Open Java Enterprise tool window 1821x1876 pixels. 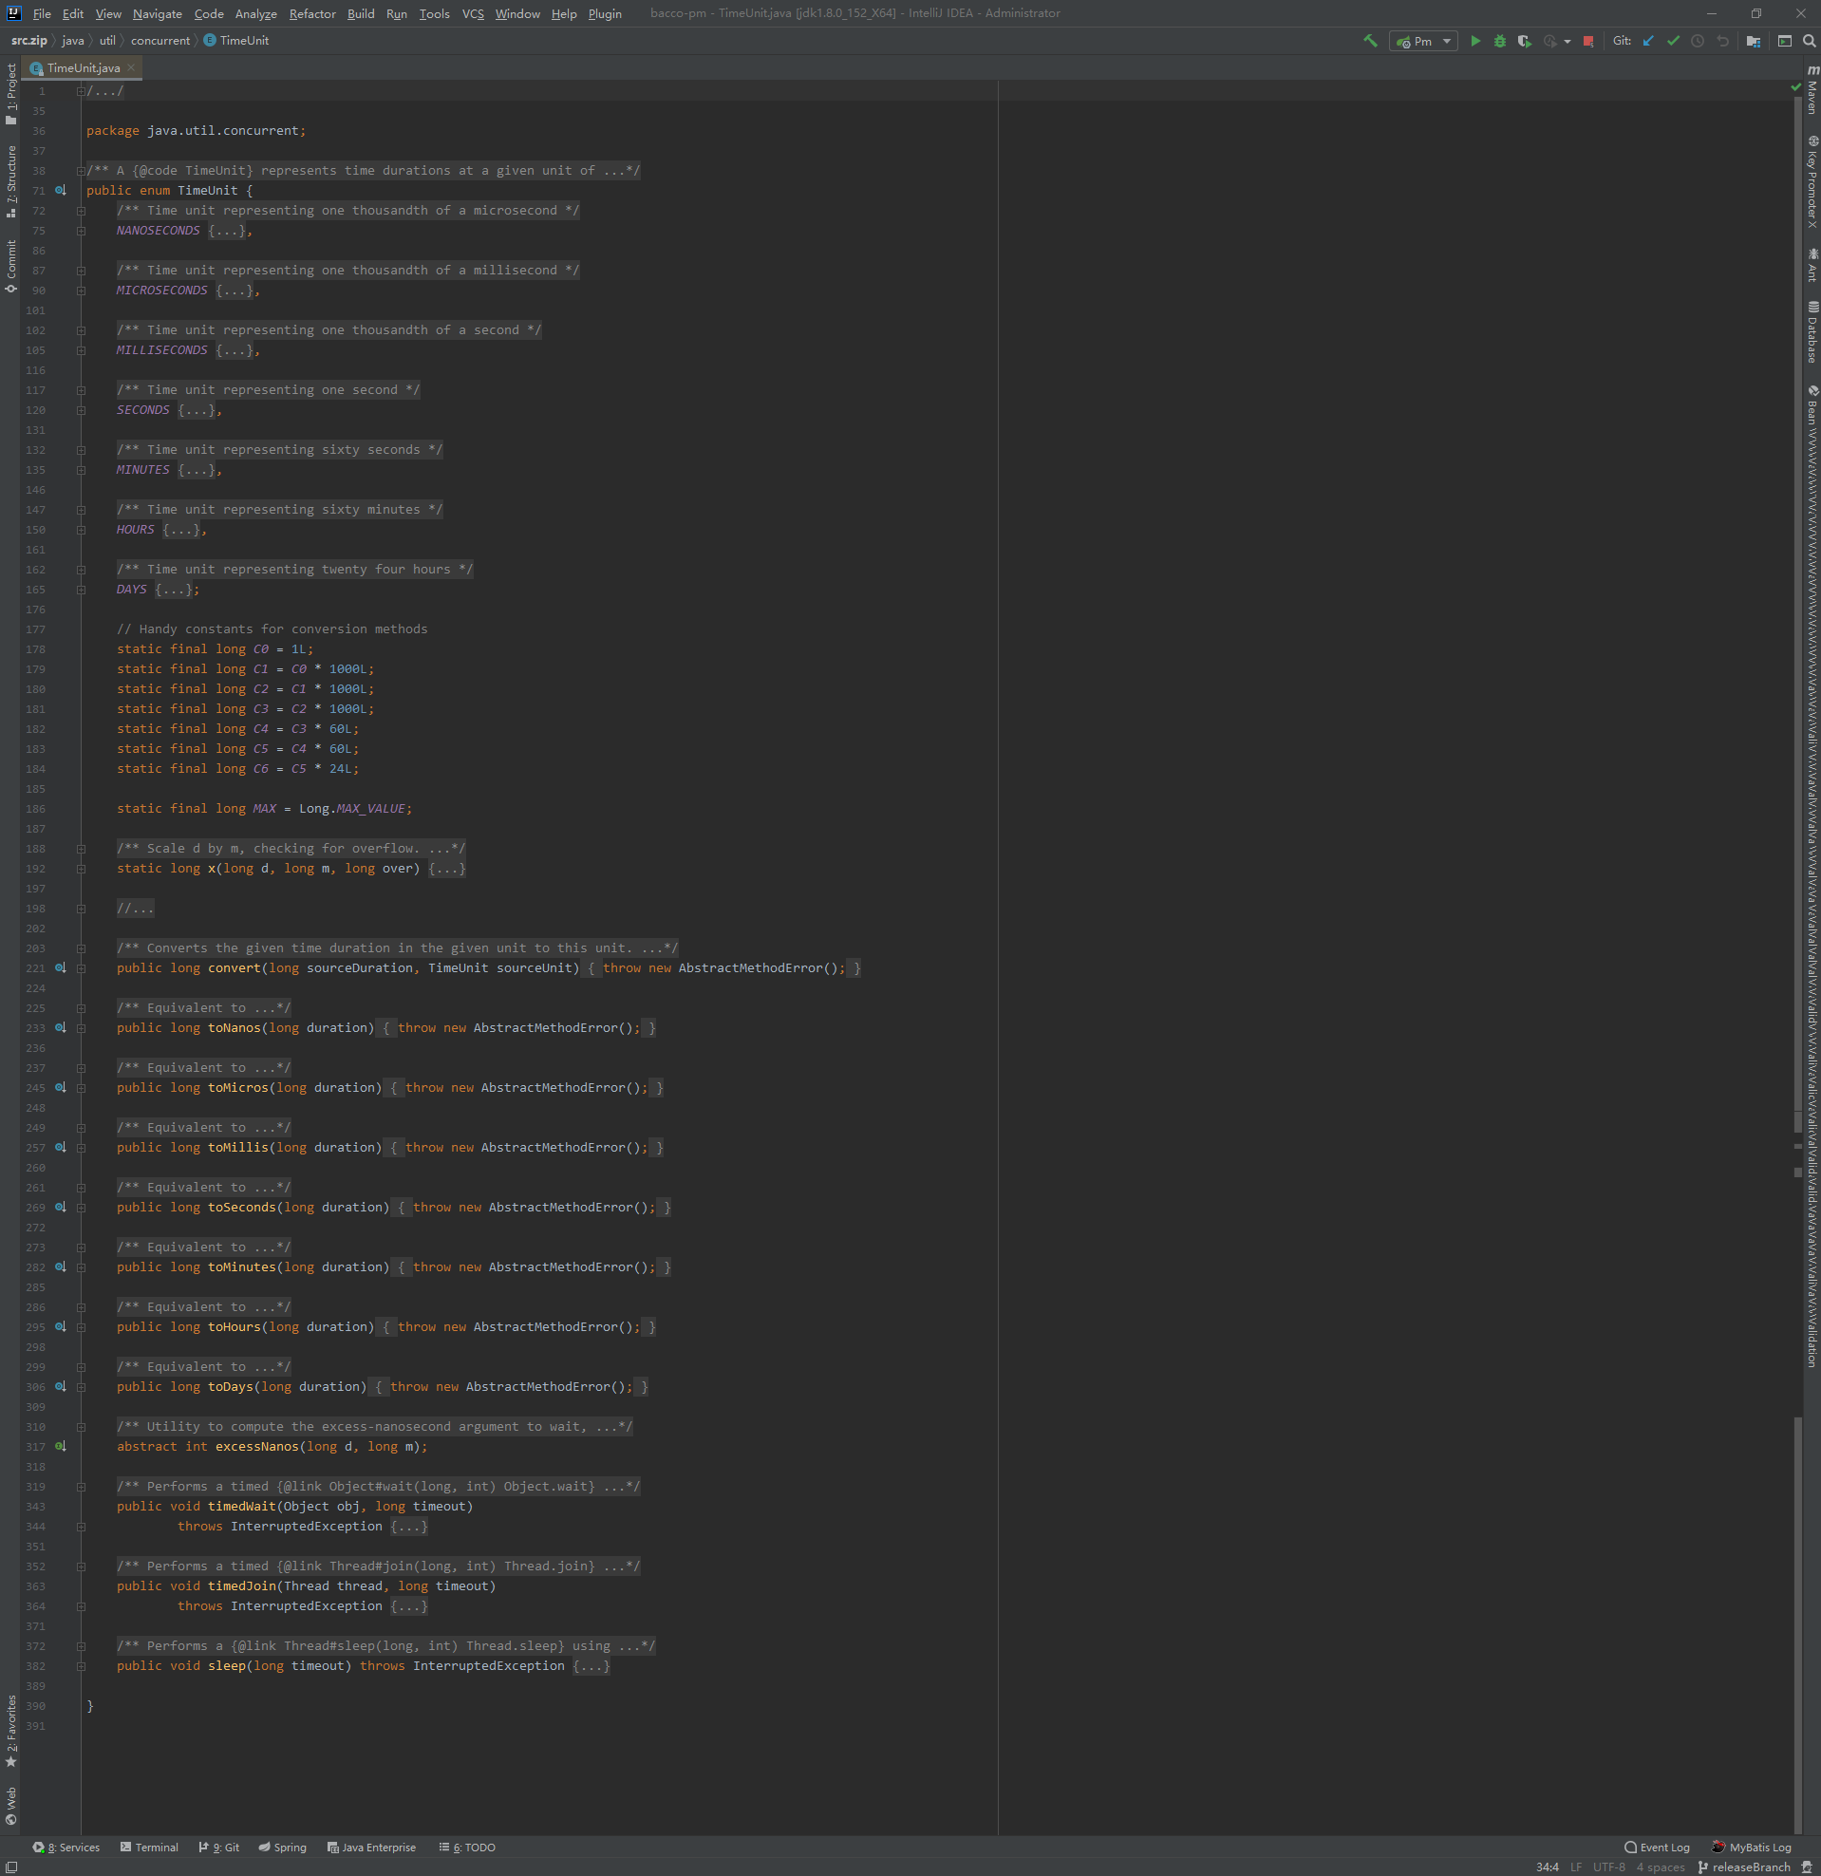coord(371,1848)
